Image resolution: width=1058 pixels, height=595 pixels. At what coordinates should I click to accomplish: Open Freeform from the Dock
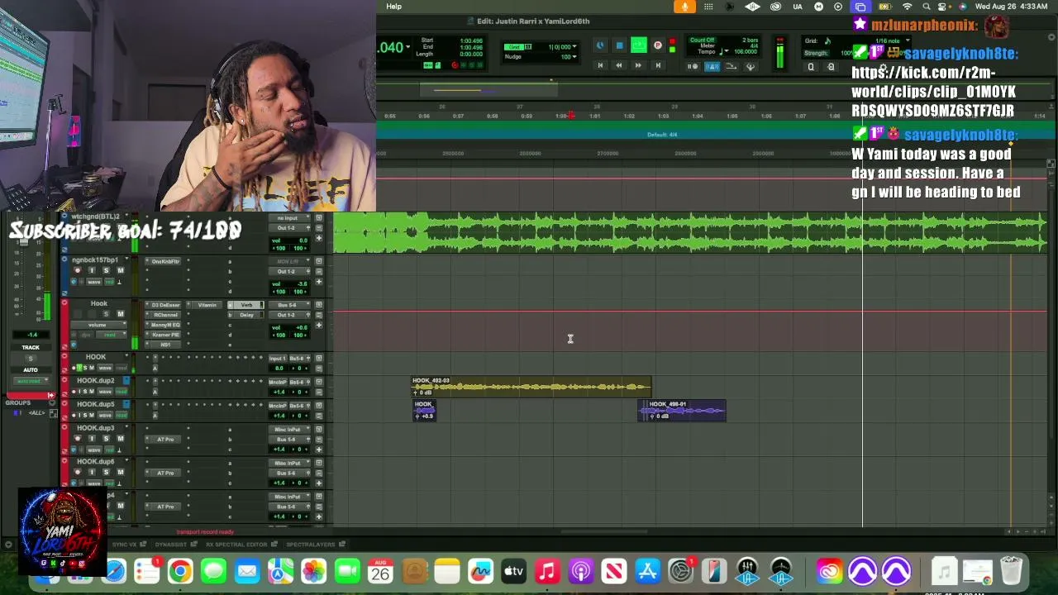tap(480, 571)
